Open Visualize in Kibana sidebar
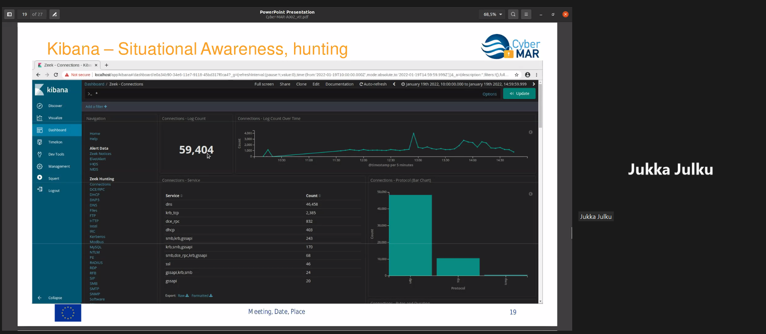This screenshot has height=334, width=766. 55,118
